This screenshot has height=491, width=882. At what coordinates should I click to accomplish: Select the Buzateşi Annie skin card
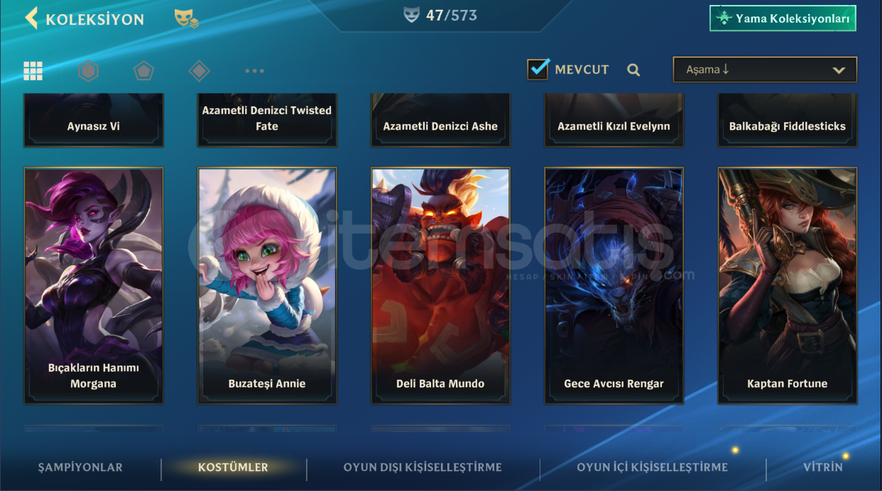click(x=267, y=286)
